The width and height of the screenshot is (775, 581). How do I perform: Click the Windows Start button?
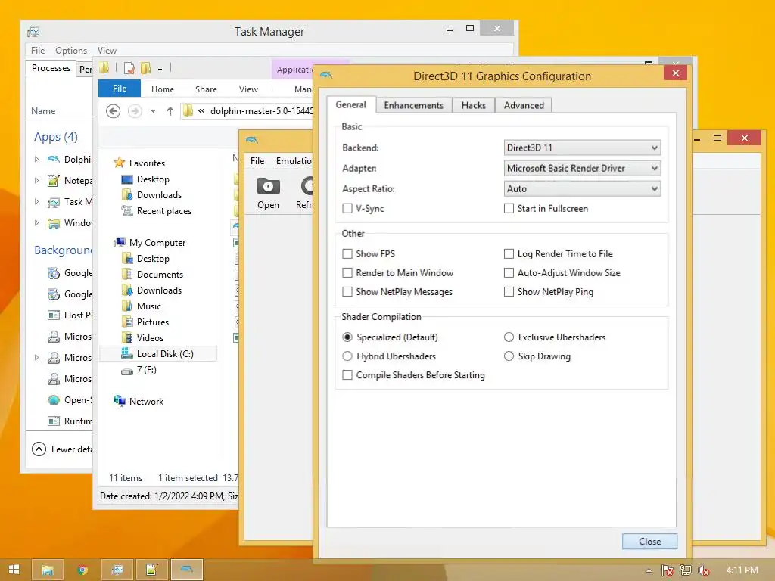tap(14, 570)
